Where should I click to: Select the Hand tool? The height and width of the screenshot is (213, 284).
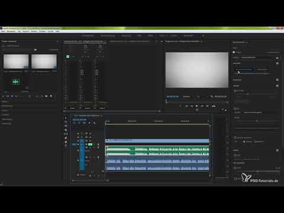(x=66, y=142)
